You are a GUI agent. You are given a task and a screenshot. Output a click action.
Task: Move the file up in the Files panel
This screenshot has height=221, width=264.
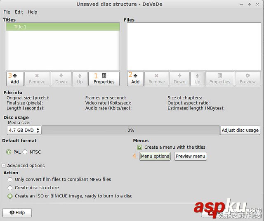click(197, 79)
